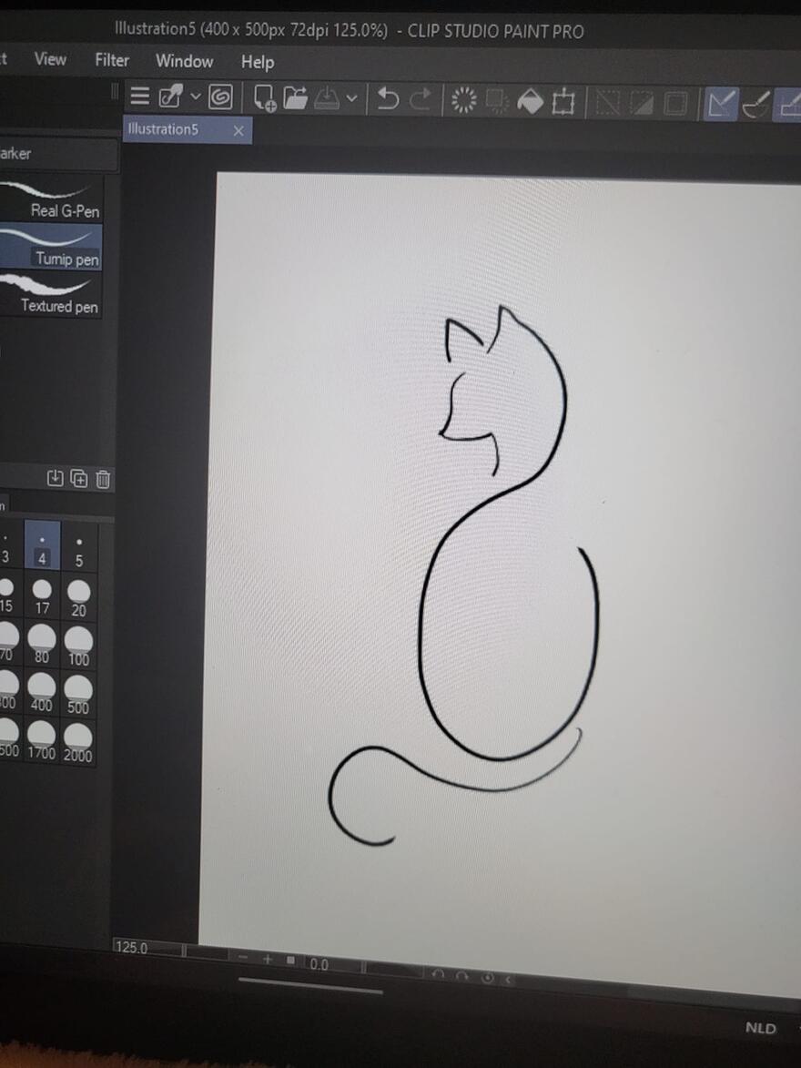The width and height of the screenshot is (801, 1068).
Task: Expand the dropdown arrow beside the save icon
Action: pos(351,98)
